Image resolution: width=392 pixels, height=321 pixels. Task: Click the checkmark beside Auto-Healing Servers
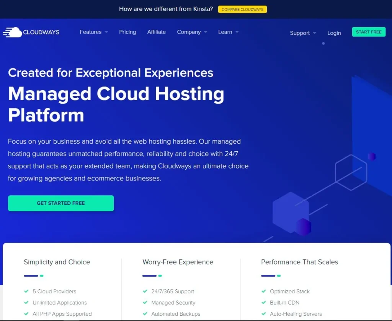click(x=263, y=313)
